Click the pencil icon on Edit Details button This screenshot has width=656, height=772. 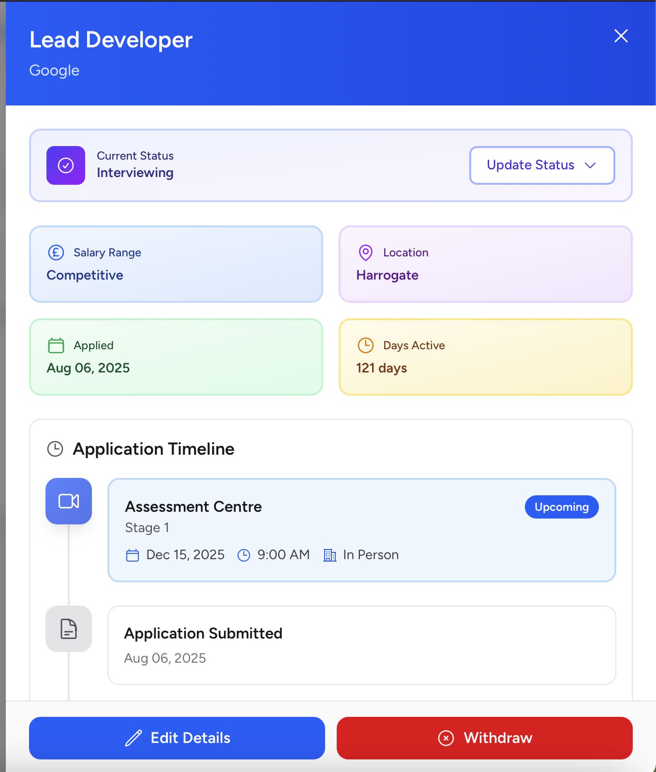coord(133,738)
